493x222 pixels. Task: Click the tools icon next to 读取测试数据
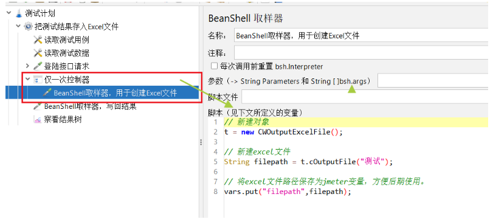38,53
